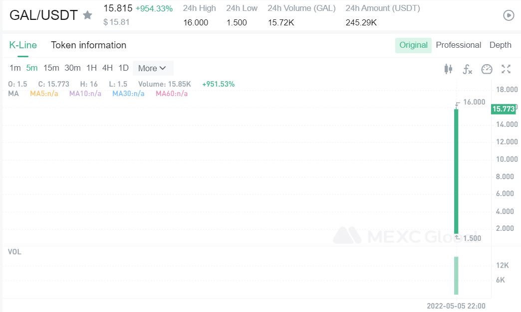Set the chart interval to 1D

(x=124, y=68)
